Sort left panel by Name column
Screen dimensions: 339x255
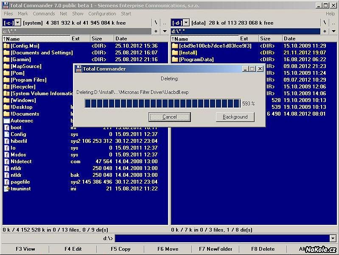pyautogui.click(x=36, y=39)
